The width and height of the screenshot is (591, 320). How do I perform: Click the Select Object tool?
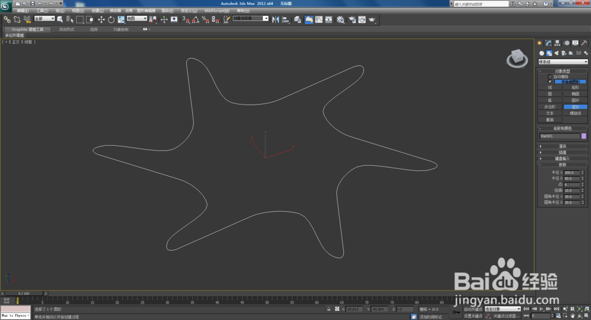60,19
